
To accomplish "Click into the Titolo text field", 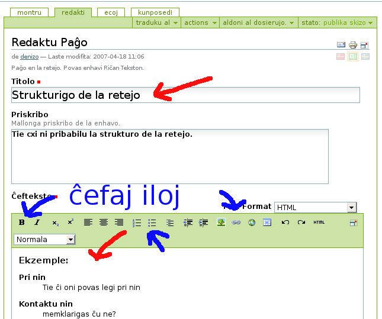I will [185, 95].
